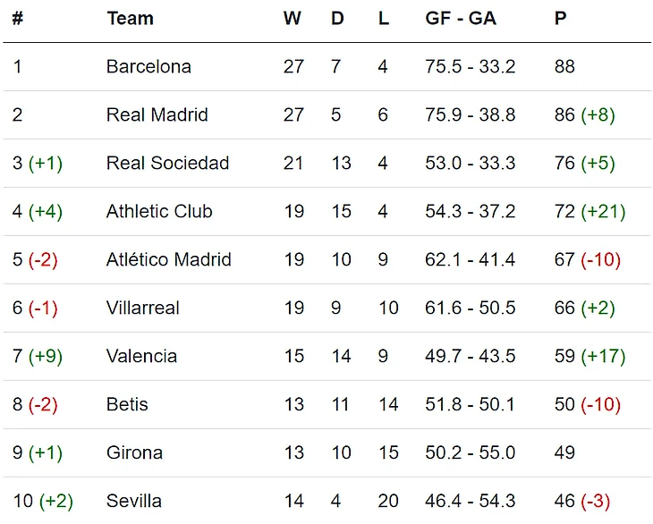Select the Betis team name
The height and width of the screenshot is (524, 653).
pos(126,405)
